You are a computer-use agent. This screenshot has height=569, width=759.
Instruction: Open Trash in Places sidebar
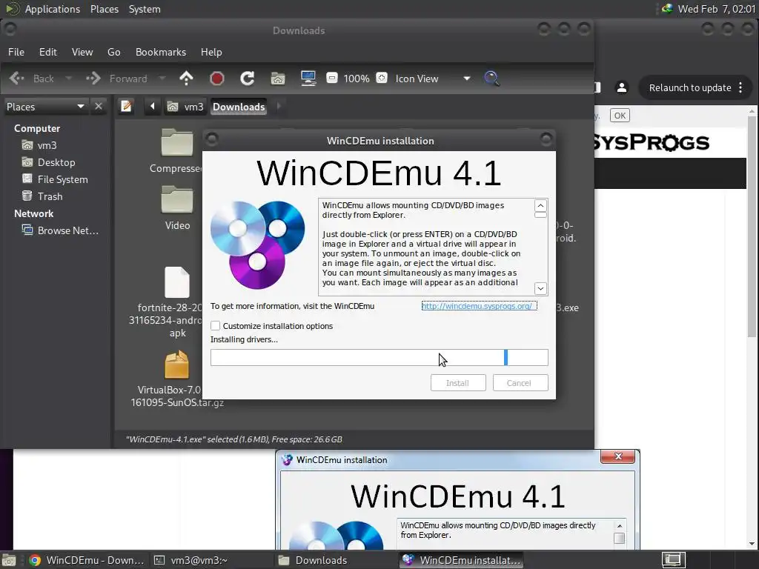42,196
